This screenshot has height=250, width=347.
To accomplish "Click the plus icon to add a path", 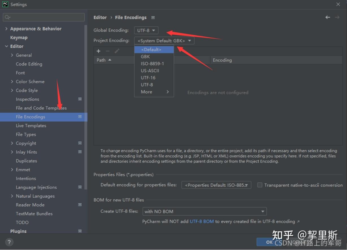I will pyautogui.click(x=98, y=51).
